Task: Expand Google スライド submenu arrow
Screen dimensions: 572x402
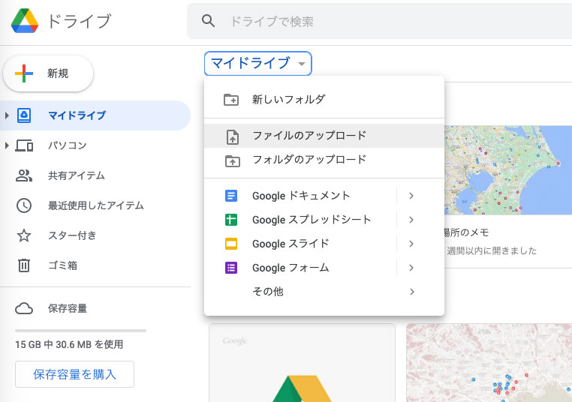Action: [x=411, y=244]
